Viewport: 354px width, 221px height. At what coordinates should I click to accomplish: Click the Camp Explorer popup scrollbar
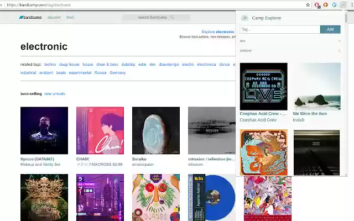pyautogui.click(x=346, y=18)
